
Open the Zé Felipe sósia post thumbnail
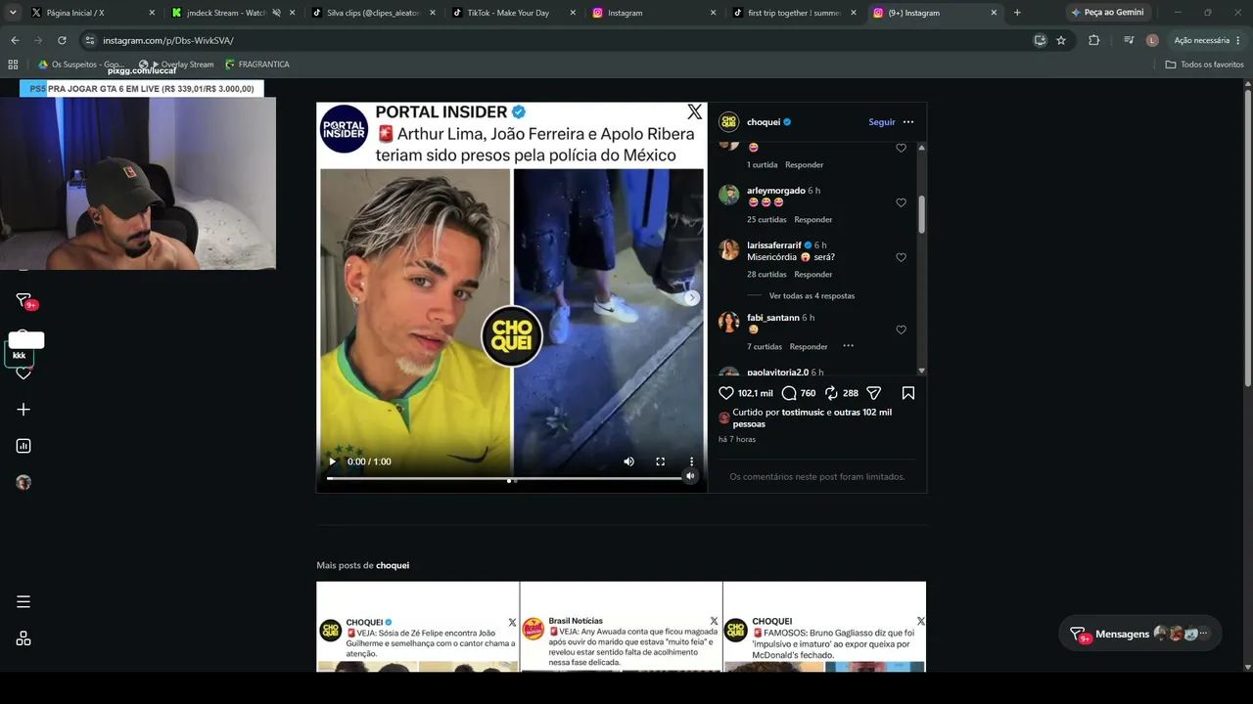point(418,627)
